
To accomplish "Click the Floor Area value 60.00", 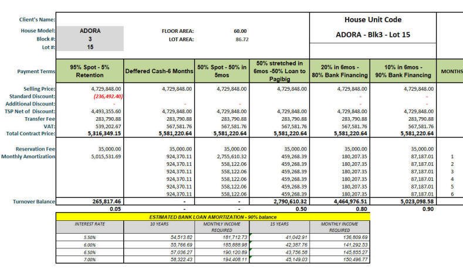I will coord(240,30).
